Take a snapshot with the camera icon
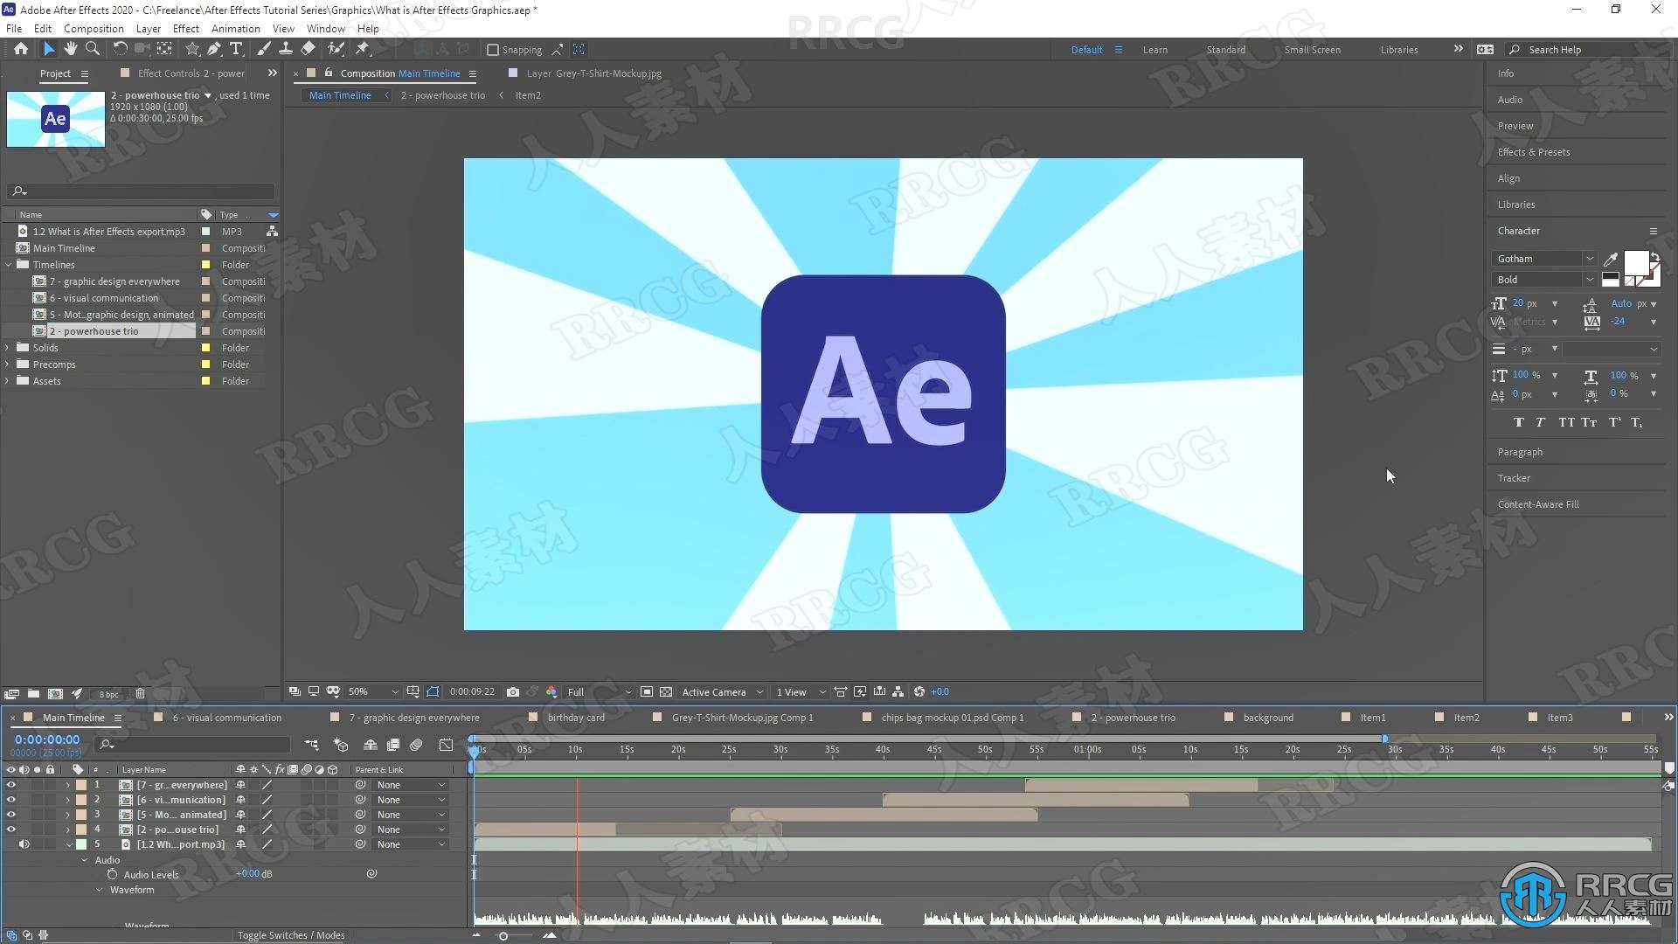 [x=513, y=691]
